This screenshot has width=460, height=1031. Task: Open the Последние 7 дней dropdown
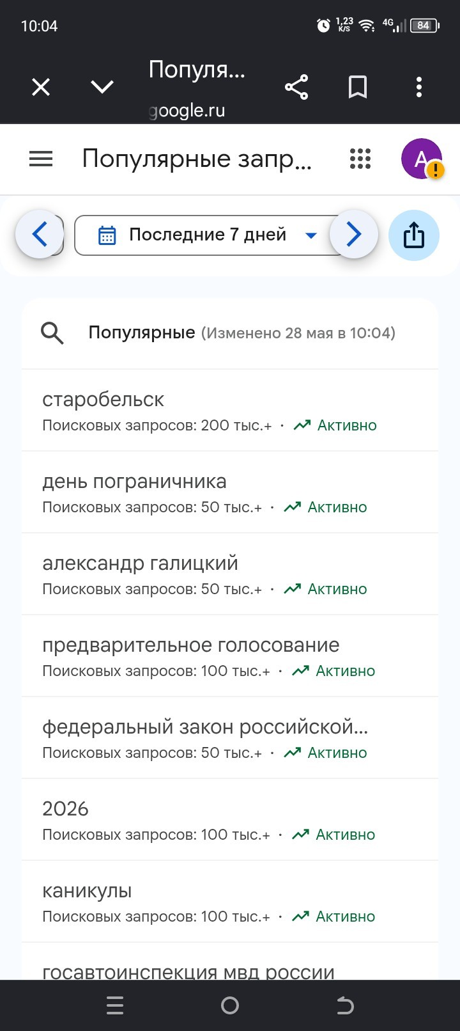click(x=208, y=235)
